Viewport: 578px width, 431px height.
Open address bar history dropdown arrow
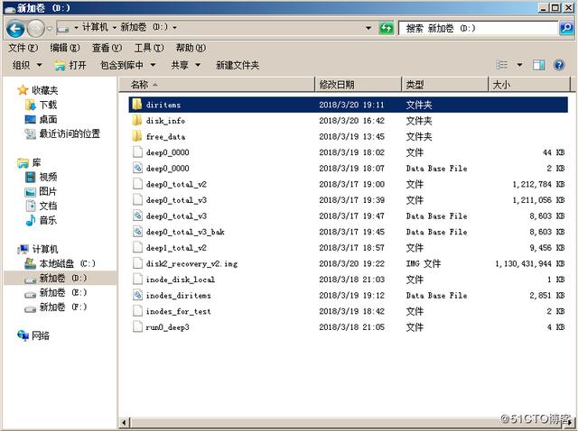[368, 28]
